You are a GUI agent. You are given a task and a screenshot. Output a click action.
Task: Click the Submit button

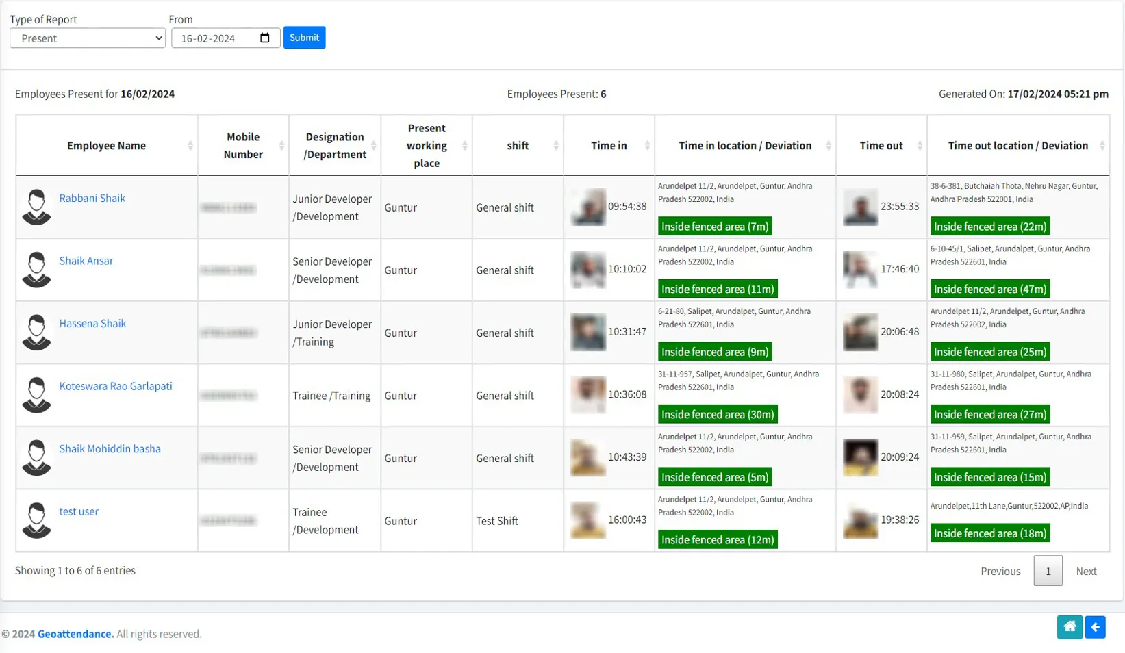[304, 38]
